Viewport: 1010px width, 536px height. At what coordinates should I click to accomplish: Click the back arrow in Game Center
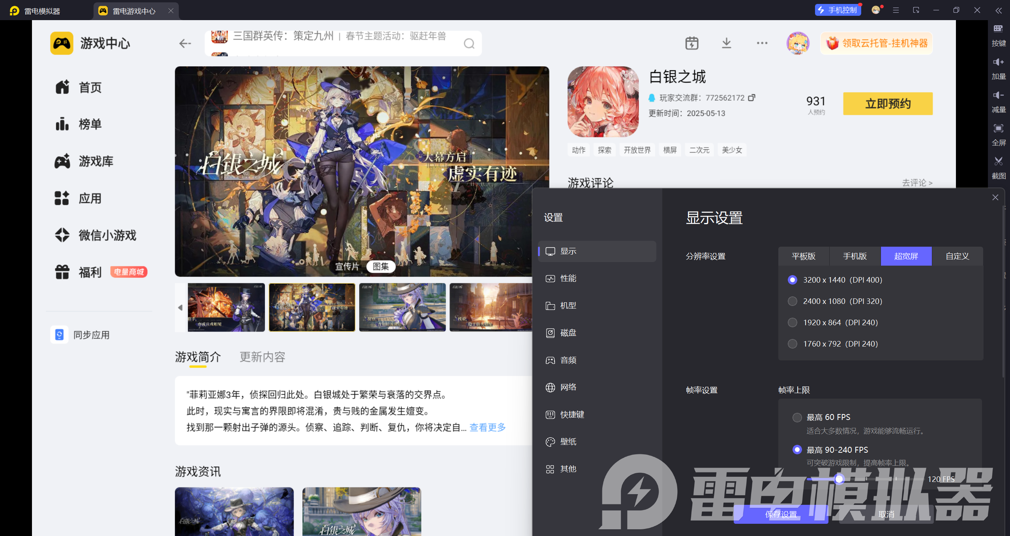click(x=185, y=43)
